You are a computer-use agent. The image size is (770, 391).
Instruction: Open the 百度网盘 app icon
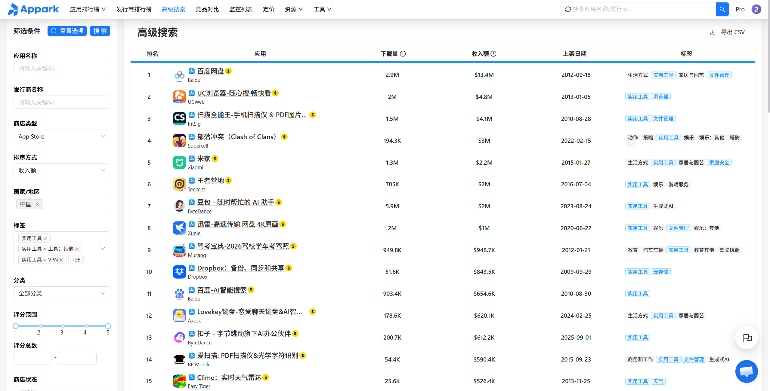(179, 75)
